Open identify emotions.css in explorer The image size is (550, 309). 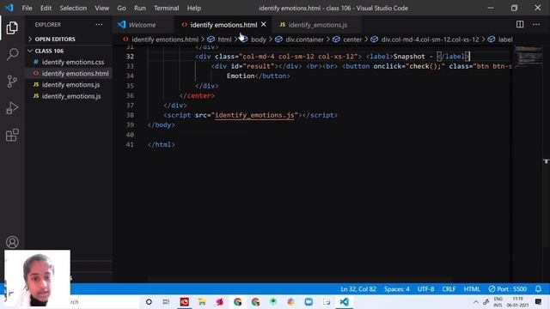click(73, 62)
